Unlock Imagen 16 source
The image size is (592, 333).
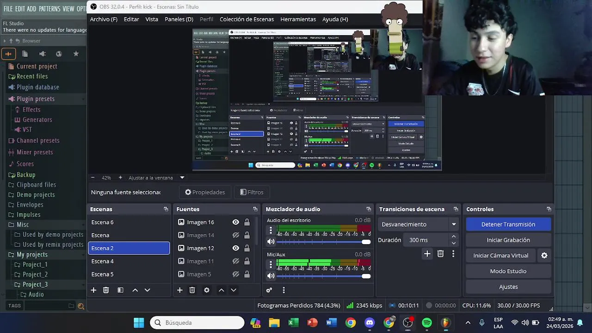click(x=247, y=222)
